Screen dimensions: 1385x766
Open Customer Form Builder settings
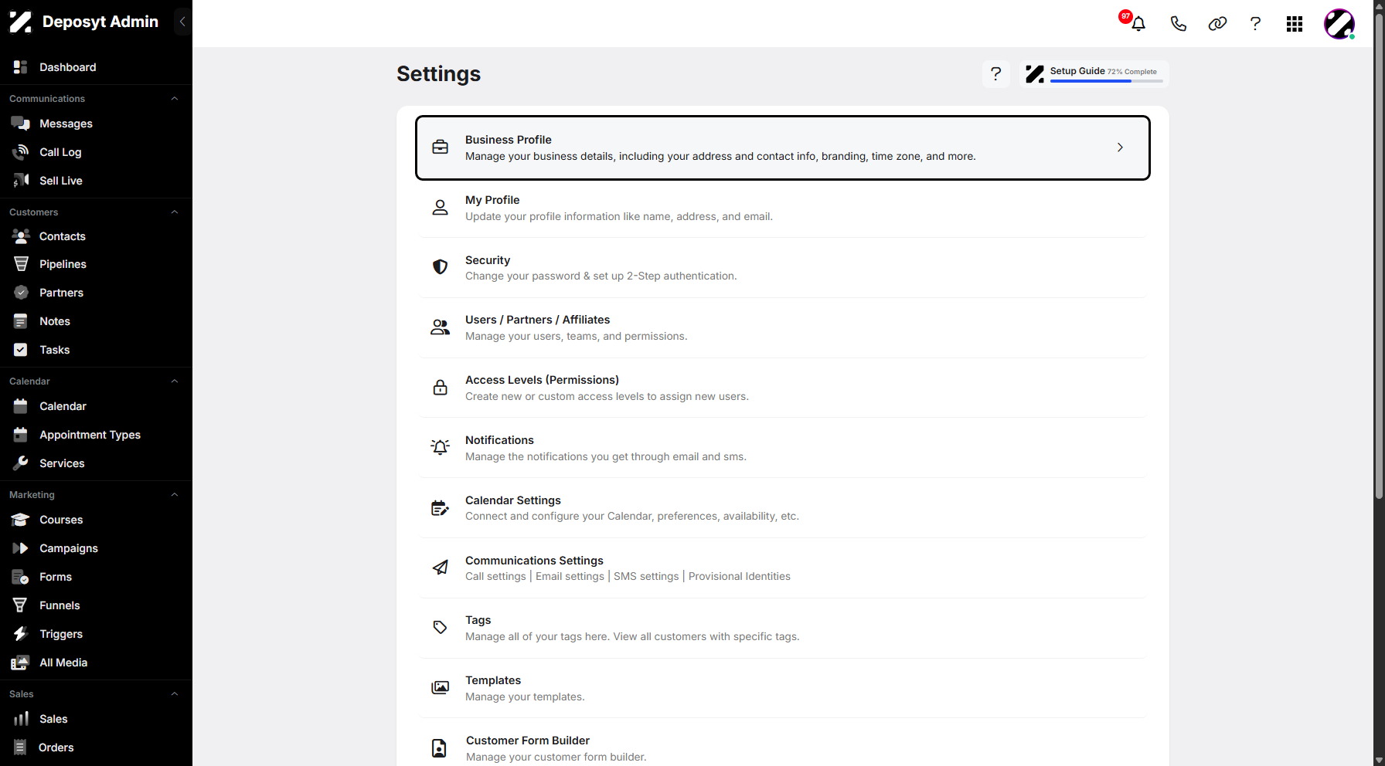click(x=783, y=747)
